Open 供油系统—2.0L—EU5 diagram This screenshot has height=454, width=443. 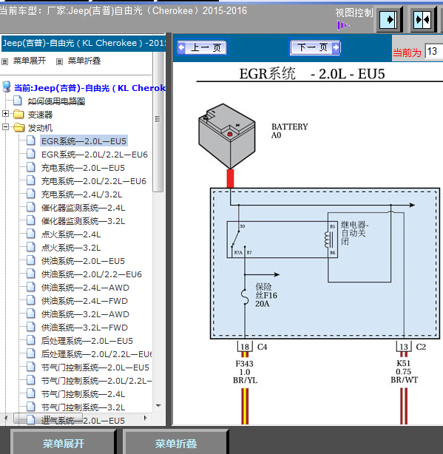(x=83, y=261)
